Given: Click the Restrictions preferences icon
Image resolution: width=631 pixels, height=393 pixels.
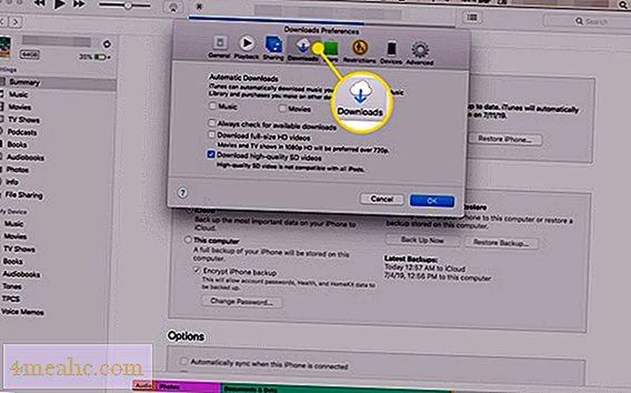Looking at the screenshot, I should (x=359, y=49).
